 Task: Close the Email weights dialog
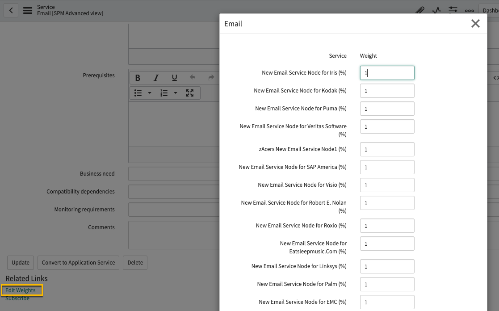pyautogui.click(x=475, y=24)
